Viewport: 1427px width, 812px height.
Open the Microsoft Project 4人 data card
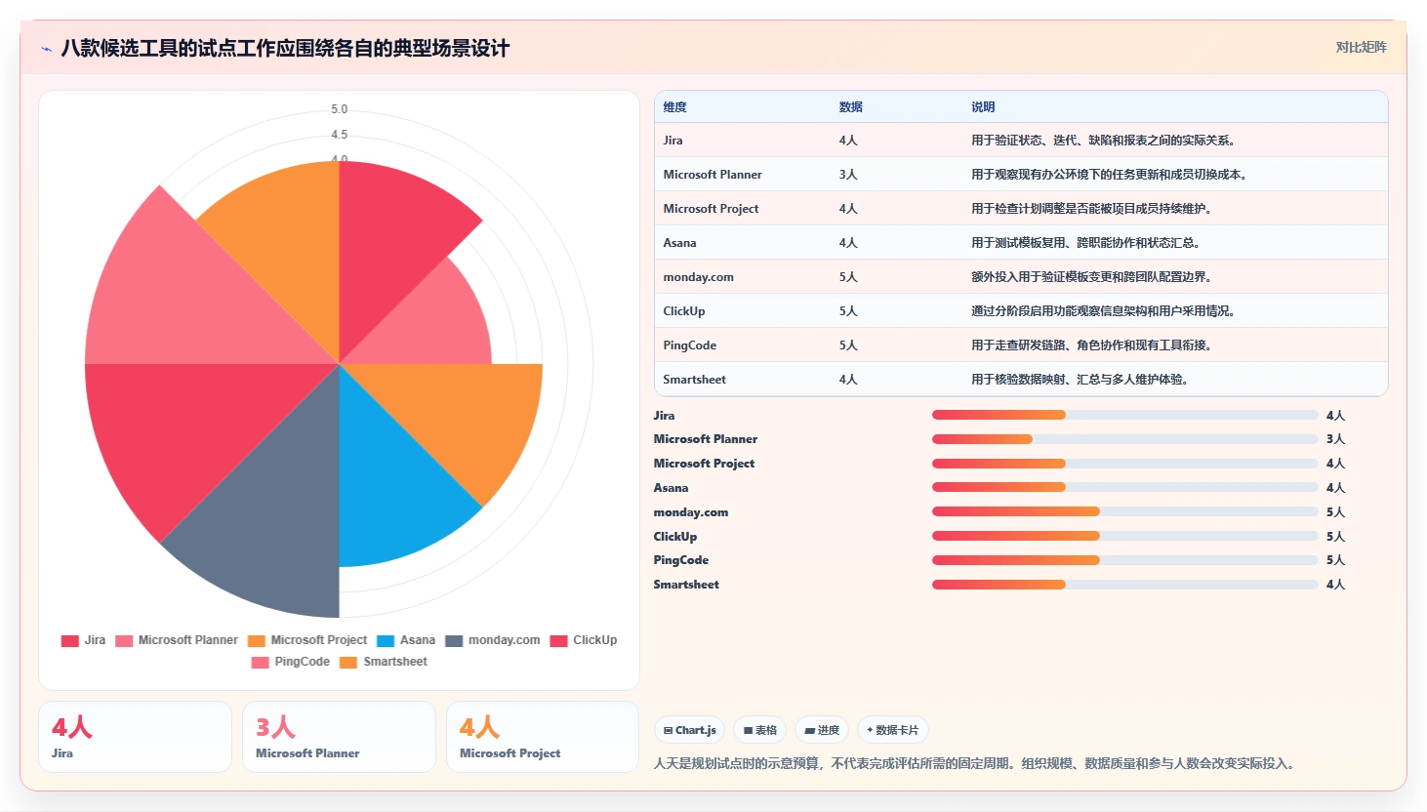point(543,737)
